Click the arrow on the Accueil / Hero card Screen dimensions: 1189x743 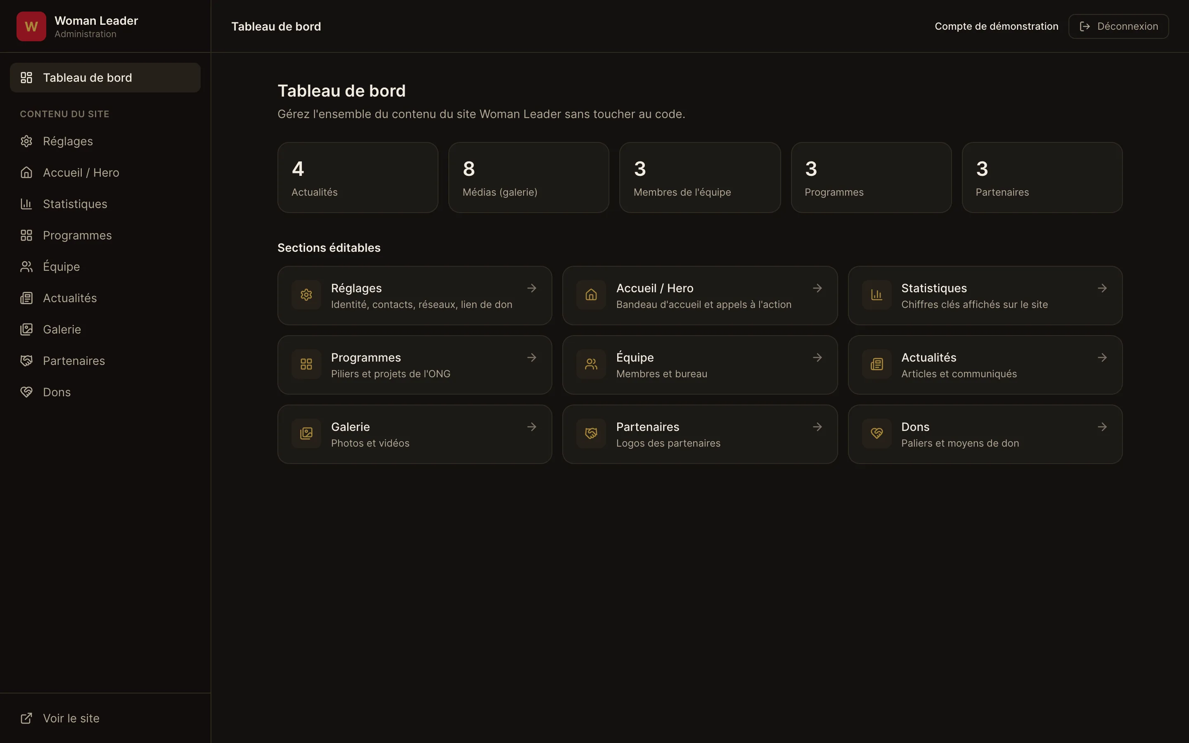(817, 288)
